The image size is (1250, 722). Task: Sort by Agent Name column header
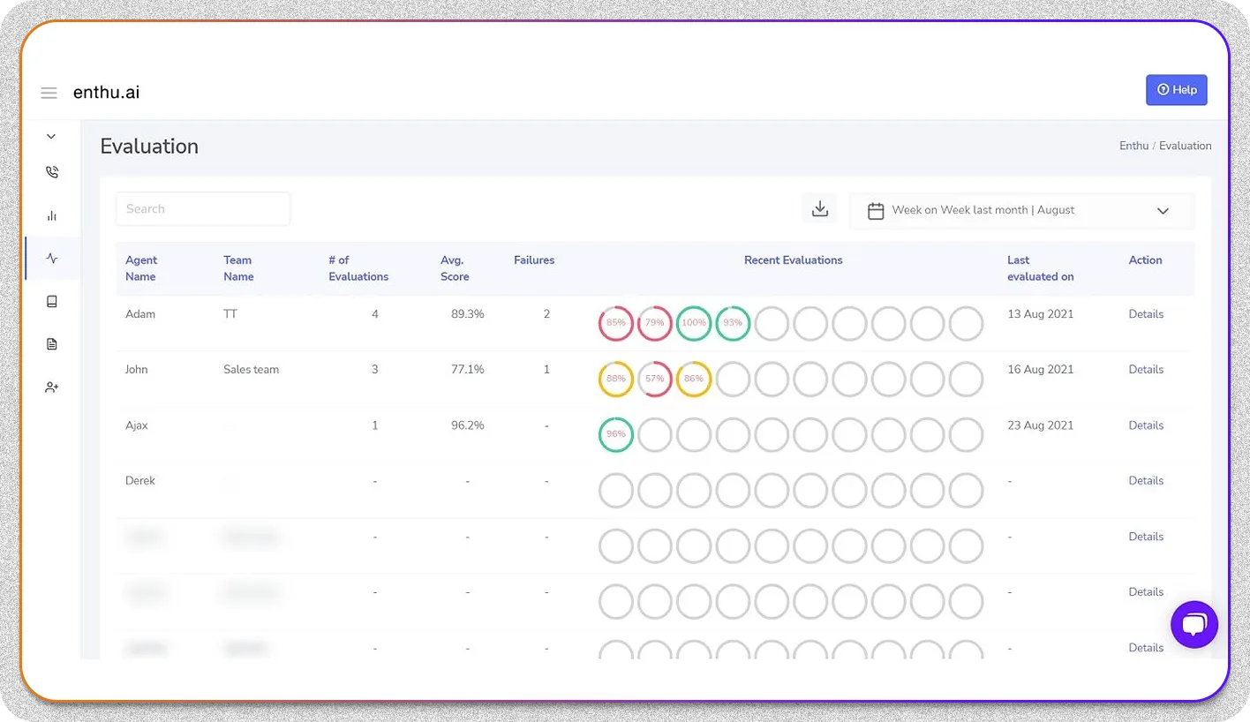pyautogui.click(x=141, y=268)
